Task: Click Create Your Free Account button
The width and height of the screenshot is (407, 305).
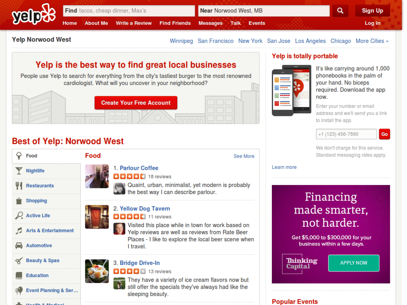Action: [136, 103]
